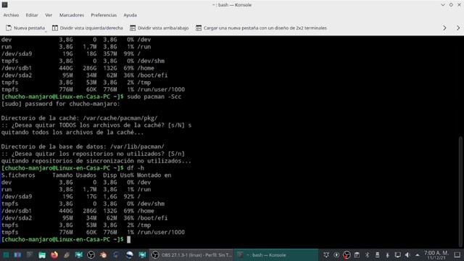Open the Editar menu

(x=32, y=15)
